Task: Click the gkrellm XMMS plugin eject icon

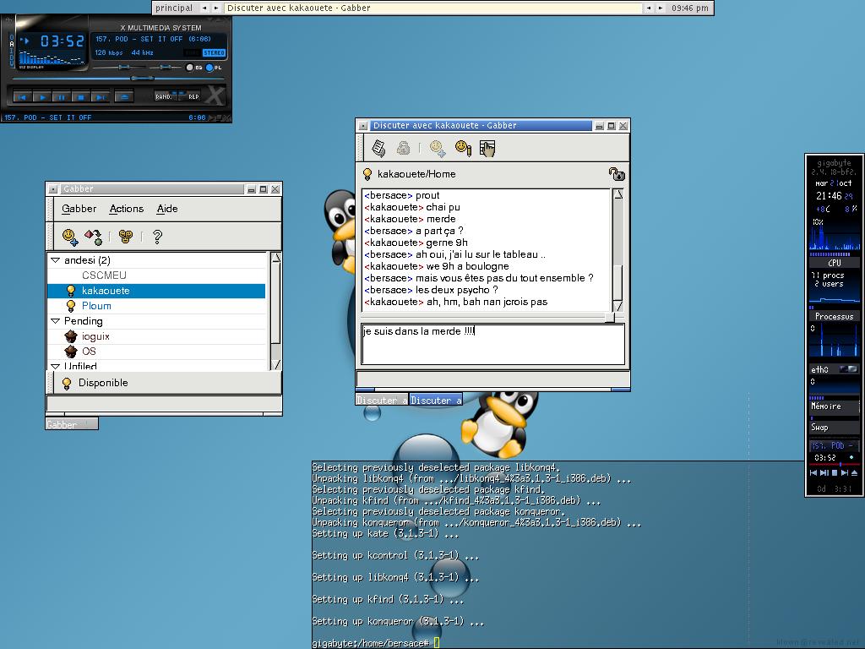Action: pyautogui.click(x=855, y=473)
